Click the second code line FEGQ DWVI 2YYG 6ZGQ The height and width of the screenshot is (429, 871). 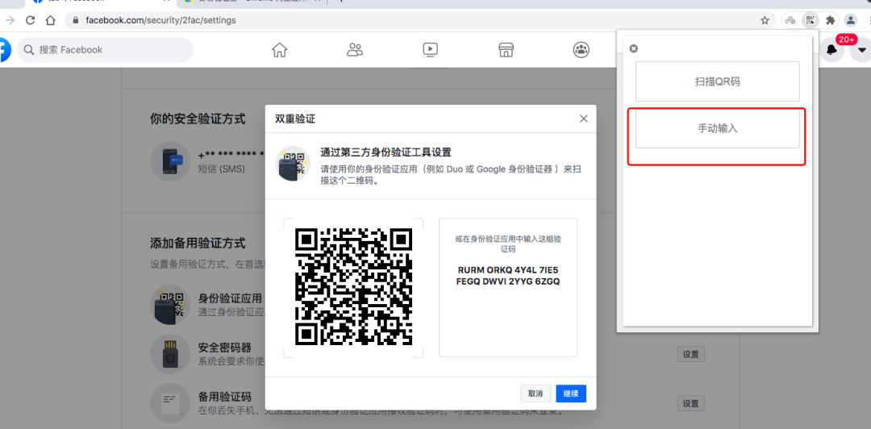click(x=508, y=281)
